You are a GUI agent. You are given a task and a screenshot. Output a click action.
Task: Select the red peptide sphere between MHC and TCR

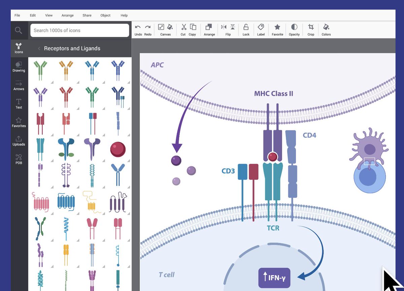[x=273, y=157]
